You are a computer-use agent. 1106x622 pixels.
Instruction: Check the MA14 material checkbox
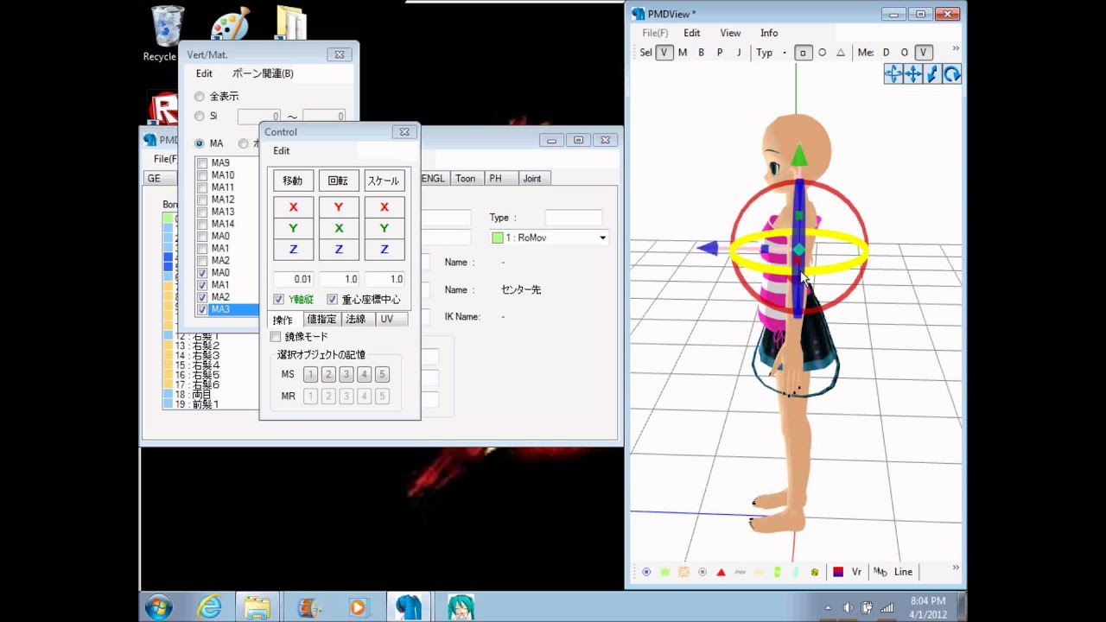202,224
